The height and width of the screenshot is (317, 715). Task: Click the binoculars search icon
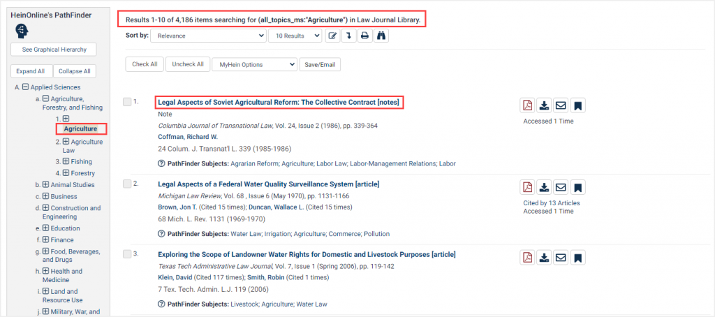381,36
